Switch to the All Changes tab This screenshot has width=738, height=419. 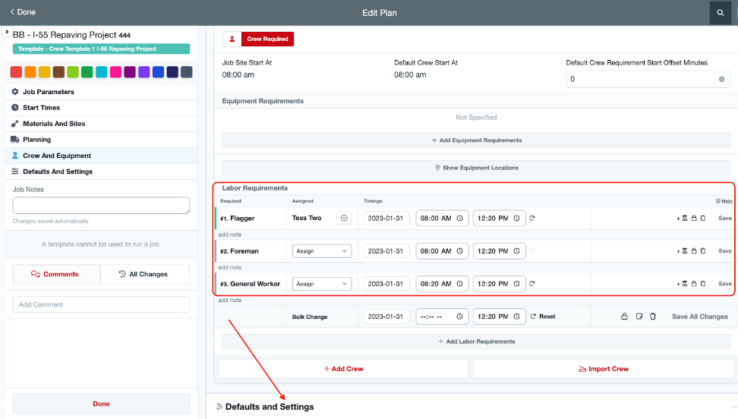click(x=144, y=274)
